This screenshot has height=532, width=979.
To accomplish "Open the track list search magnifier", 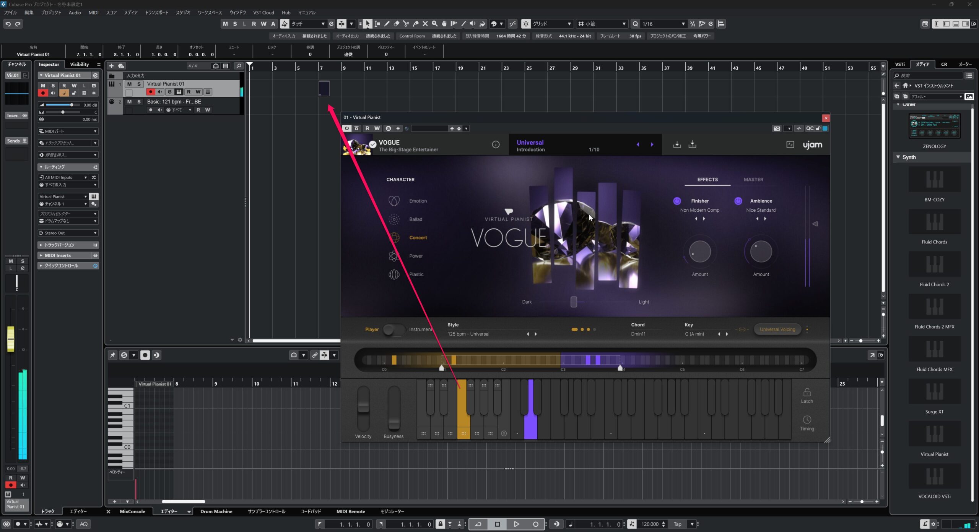I will click(239, 66).
